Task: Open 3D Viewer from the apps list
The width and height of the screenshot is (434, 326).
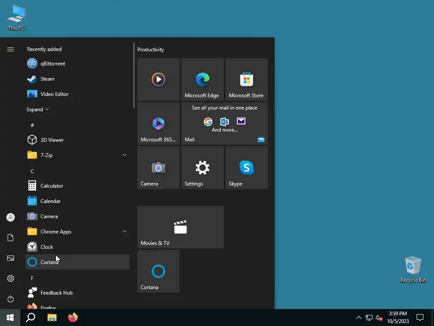Action: (x=78, y=140)
